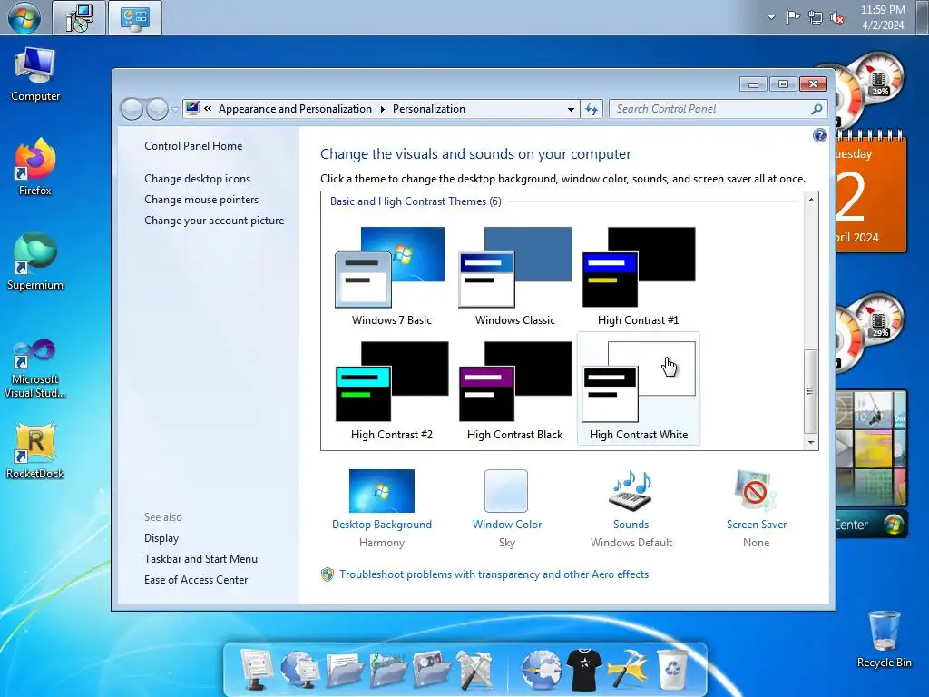Viewport: 929px width, 697px height.
Task: Open the help question mark icon
Action: (x=819, y=136)
